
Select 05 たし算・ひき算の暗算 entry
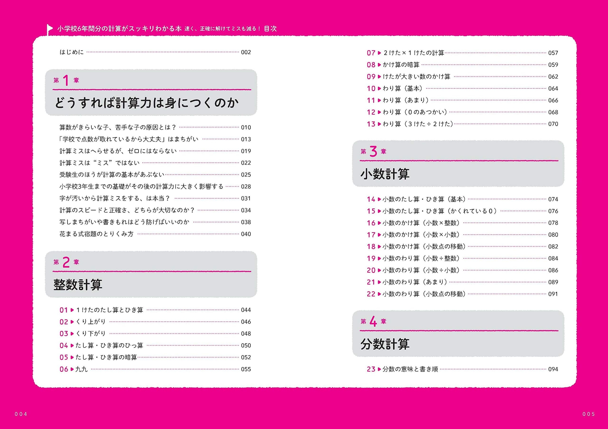coord(155,357)
